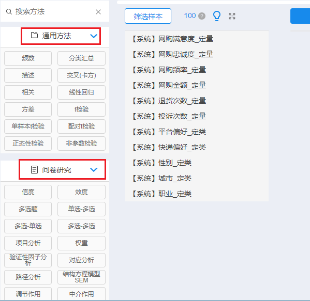The width and height of the screenshot is (310, 301).
Task: Click the search magnifier icon
Action: coord(9,12)
